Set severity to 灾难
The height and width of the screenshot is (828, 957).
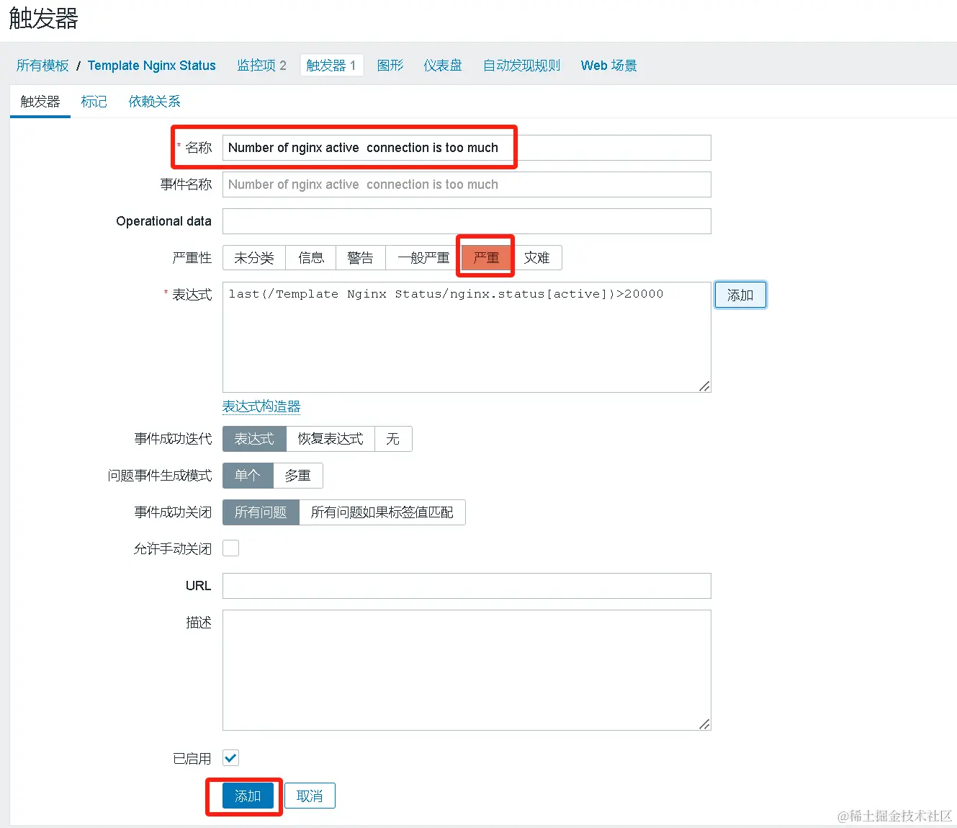(536, 258)
